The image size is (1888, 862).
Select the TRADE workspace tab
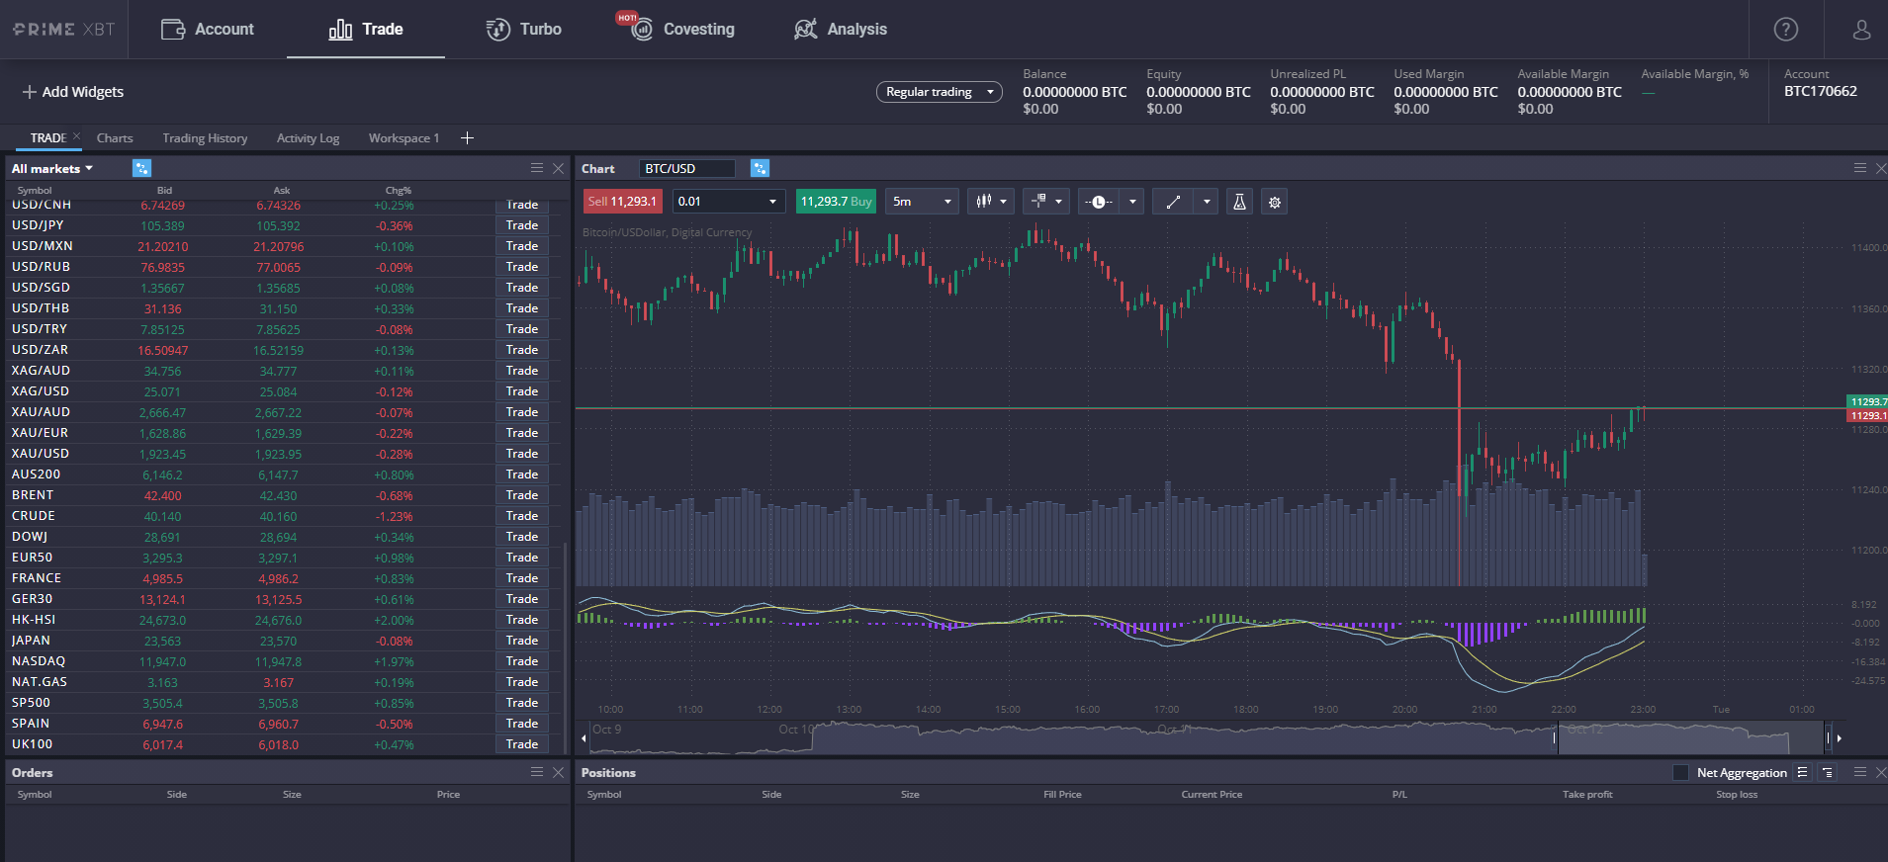pos(47,138)
